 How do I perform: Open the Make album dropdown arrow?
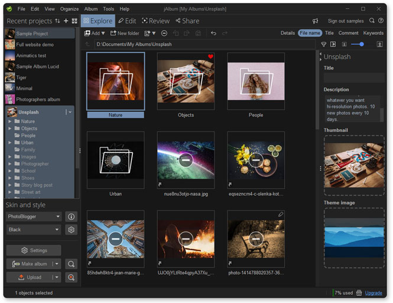[56, 264]
